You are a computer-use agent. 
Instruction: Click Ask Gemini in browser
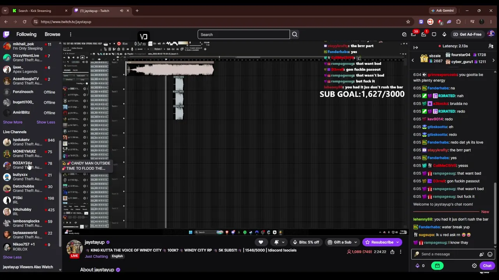pyautogui.click(x=442, y=10)
